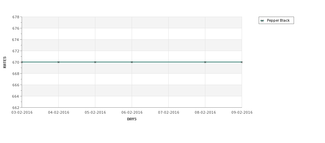The image size is (325, 143).
Task: Click the 03-02-2016 date label
Action: tap(22, 113)
